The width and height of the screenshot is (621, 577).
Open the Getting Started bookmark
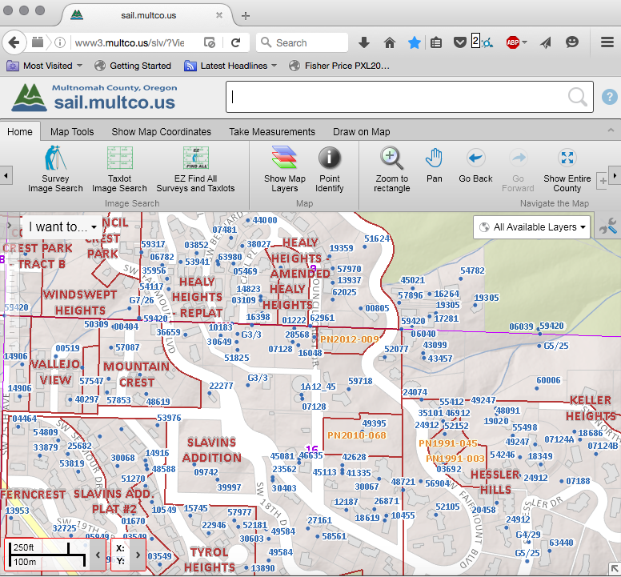click(x=133, y=66)
